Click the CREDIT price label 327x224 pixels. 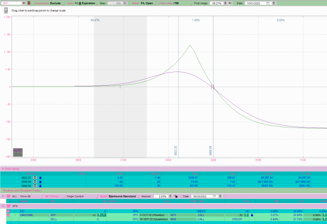tap(236, 219)
